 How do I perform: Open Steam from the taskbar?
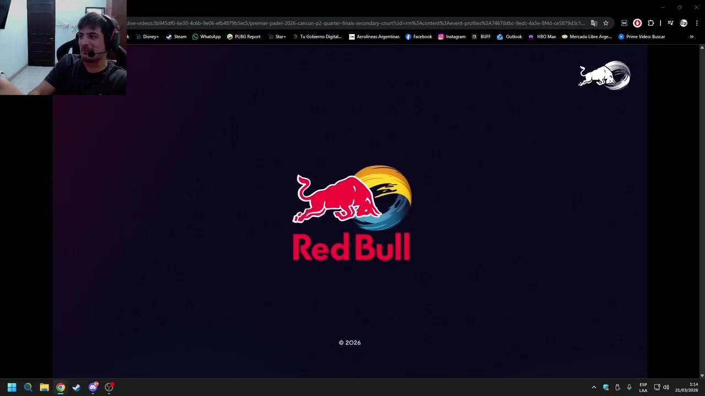click(77, 387)
